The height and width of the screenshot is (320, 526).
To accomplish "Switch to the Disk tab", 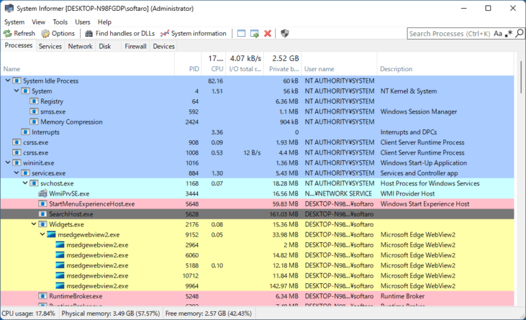I will (105, 46).
